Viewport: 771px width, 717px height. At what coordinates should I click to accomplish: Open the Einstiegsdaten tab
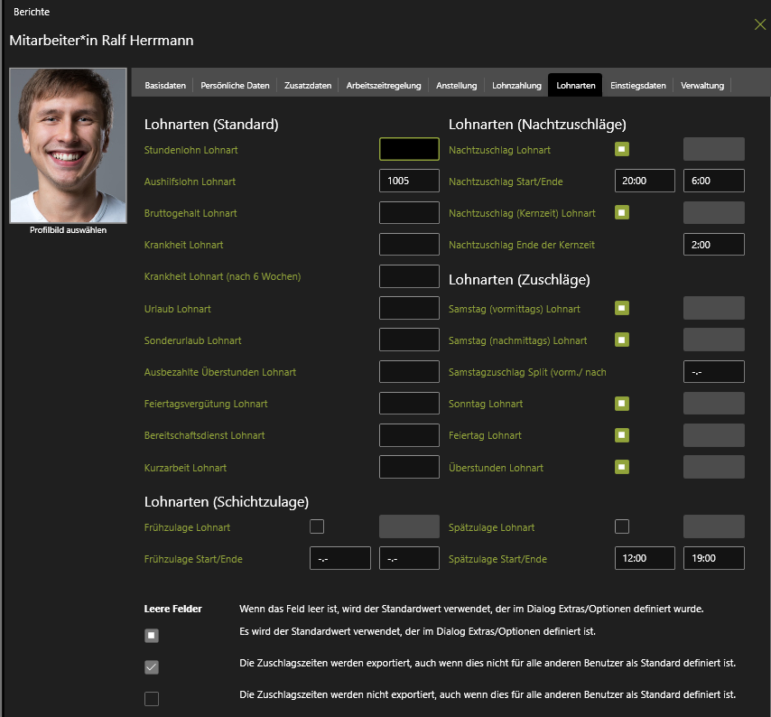[637, 86]
